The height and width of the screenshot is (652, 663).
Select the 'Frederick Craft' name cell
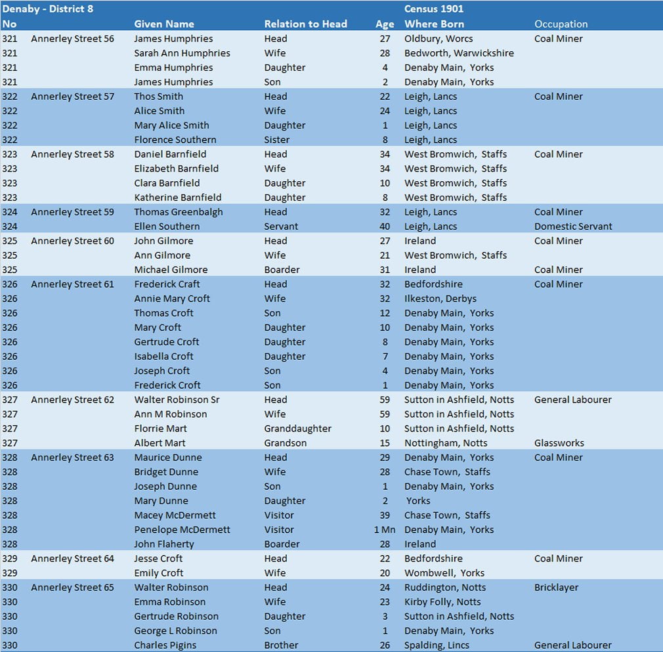pos(167,284)
